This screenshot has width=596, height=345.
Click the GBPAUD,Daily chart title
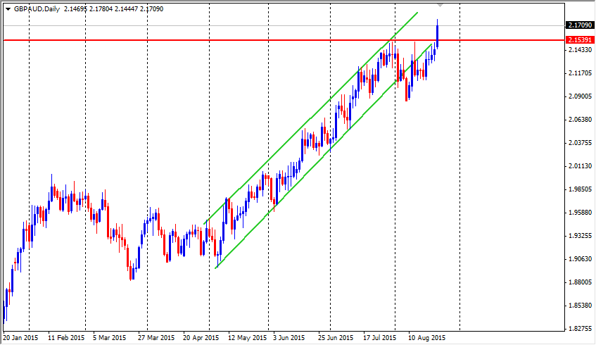pyautogui.click(x=37, y=8)
